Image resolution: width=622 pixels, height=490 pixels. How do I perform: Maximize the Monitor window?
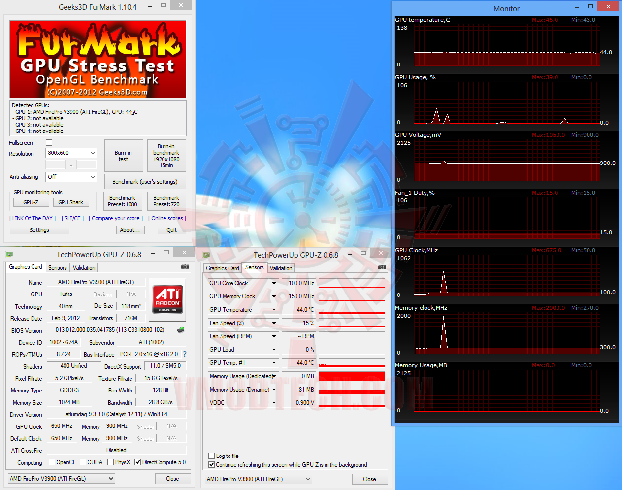[590, 7]
